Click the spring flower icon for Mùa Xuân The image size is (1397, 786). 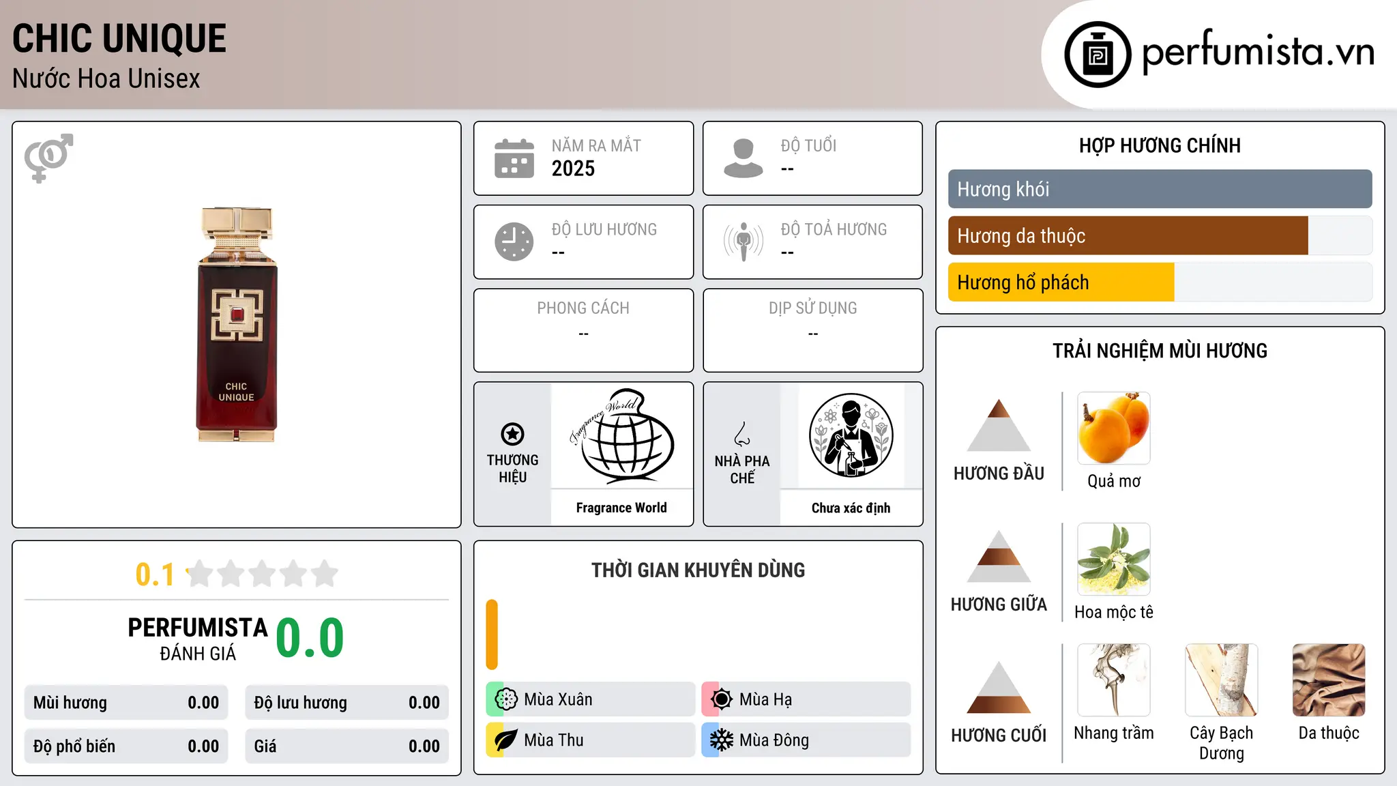coord(506,699)
